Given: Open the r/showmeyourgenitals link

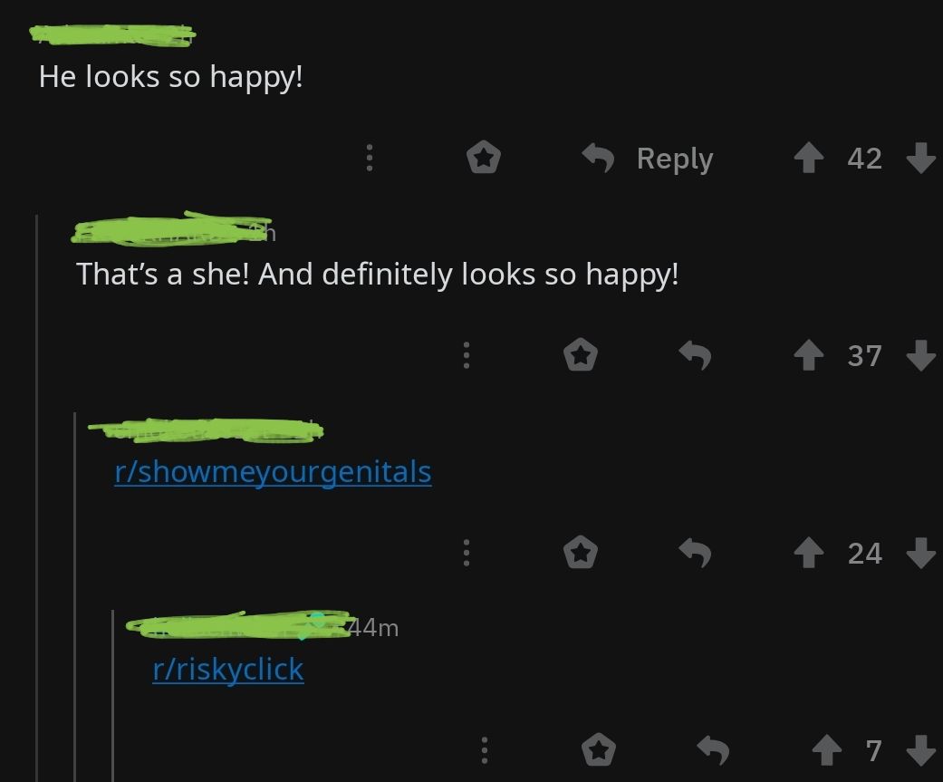Looking at the screenshot, I should tap(273, 471).
